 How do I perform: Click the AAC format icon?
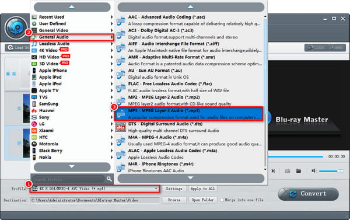(x=121, y=20)
